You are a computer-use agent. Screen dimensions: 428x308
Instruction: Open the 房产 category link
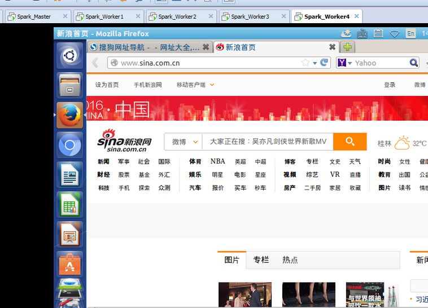[290, 188]
